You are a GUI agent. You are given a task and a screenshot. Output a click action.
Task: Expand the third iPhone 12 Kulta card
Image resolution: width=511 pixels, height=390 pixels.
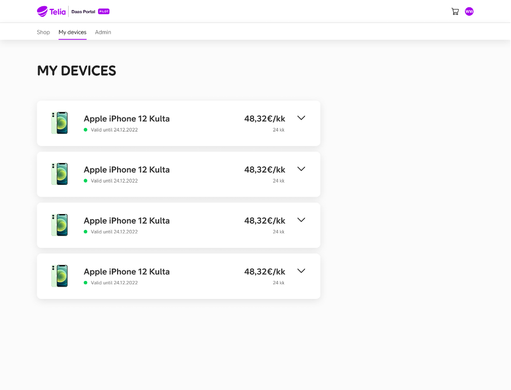(x=301, y=220)
